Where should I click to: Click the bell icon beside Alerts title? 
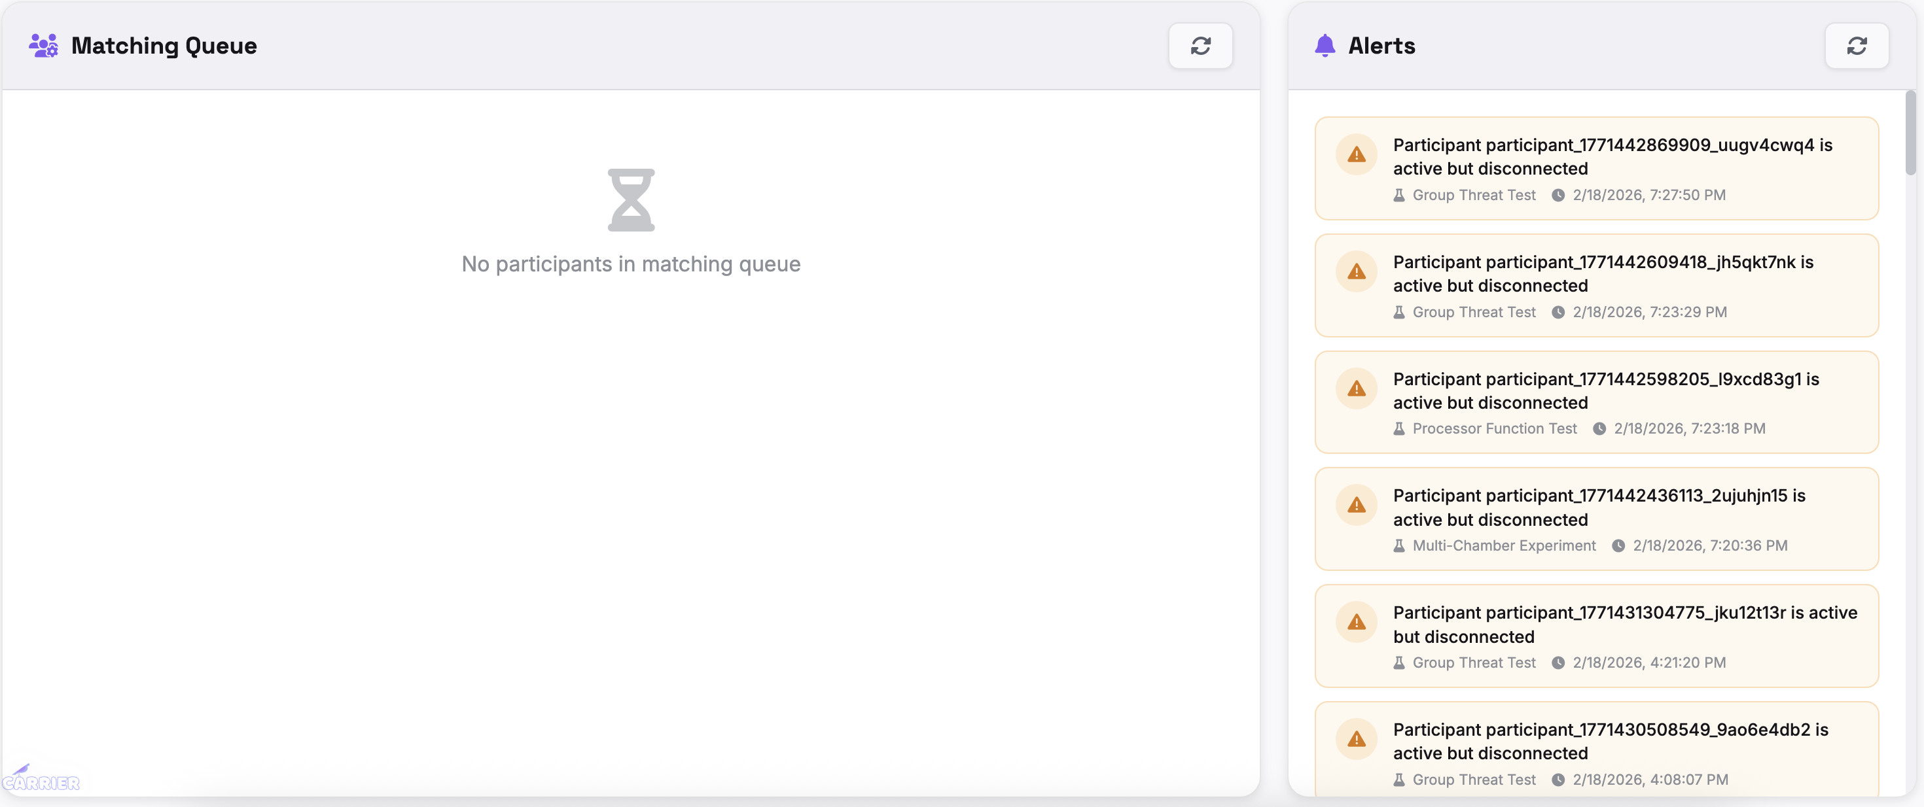(x=1326, y=44)
